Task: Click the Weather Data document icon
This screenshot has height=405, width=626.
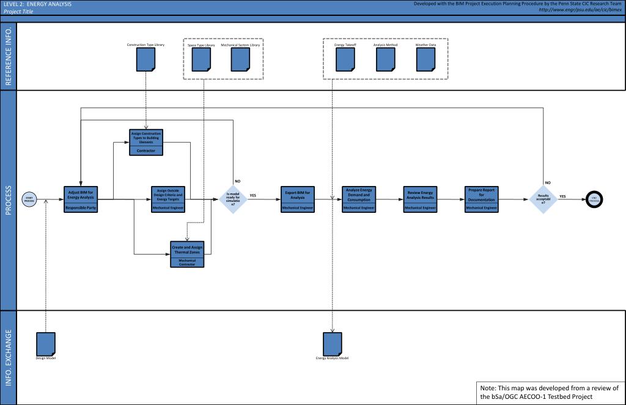Action: pos(425,59)
